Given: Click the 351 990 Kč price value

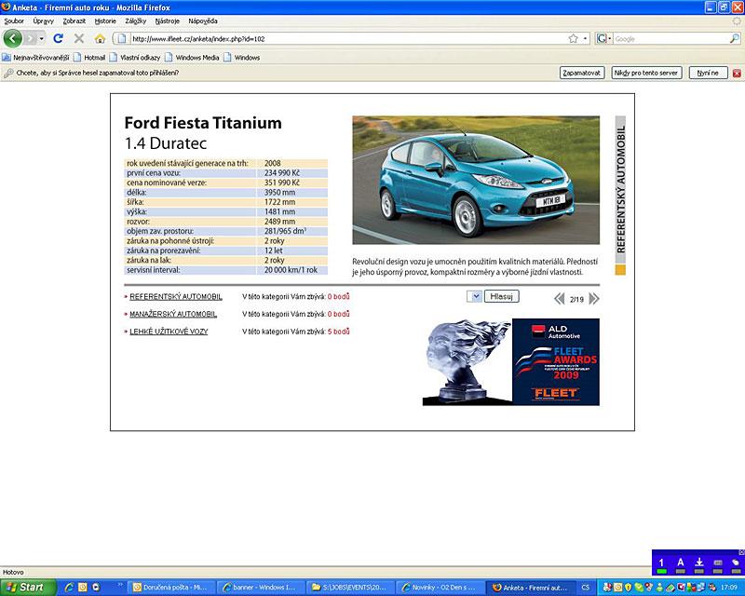Looking at the screenshot, I should [282, 183].
